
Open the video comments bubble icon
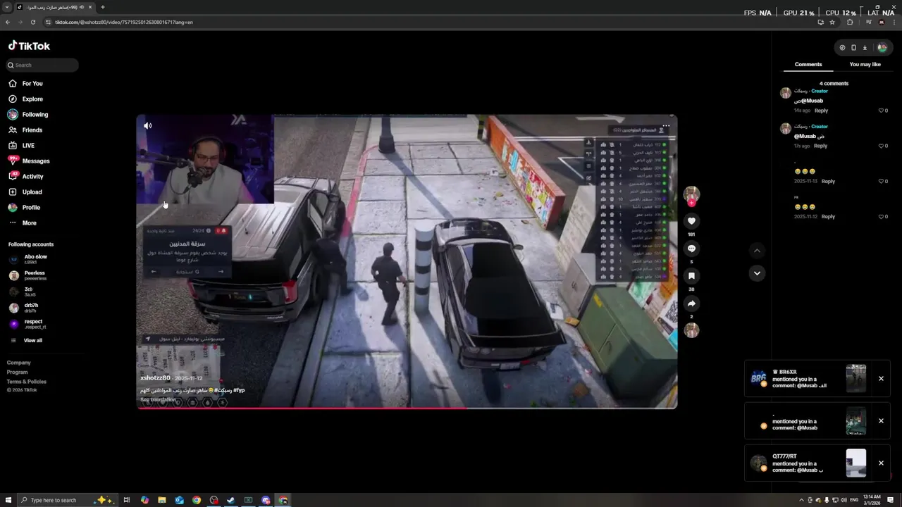coord(691,249)
